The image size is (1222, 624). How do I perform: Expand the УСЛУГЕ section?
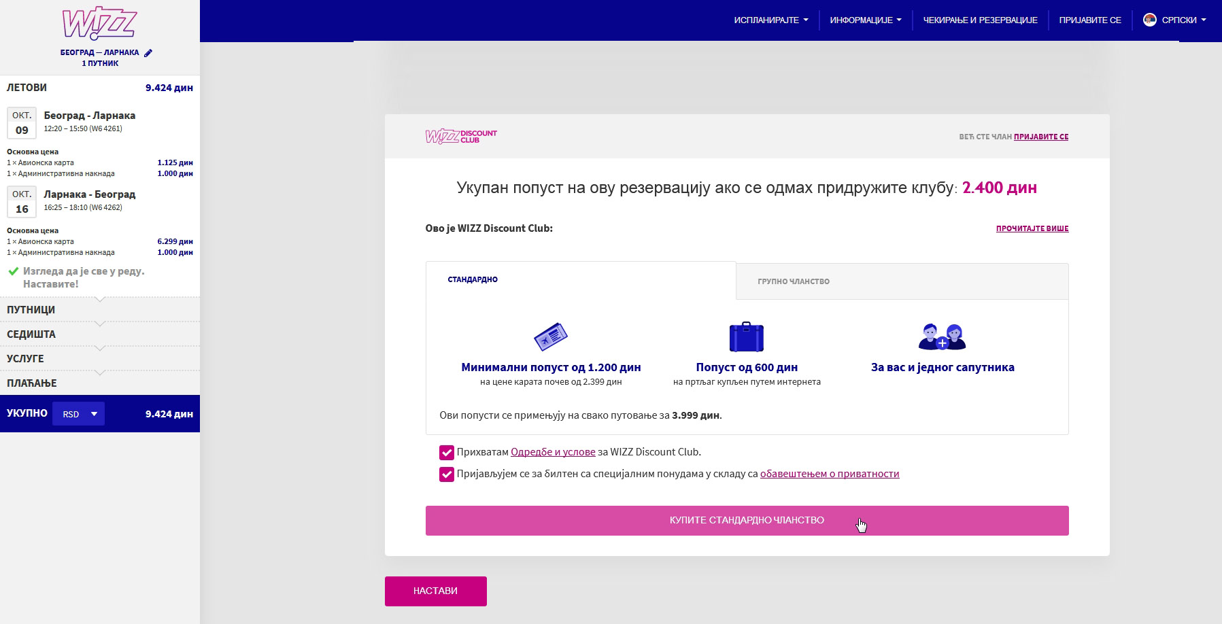[x=100, y=359]
